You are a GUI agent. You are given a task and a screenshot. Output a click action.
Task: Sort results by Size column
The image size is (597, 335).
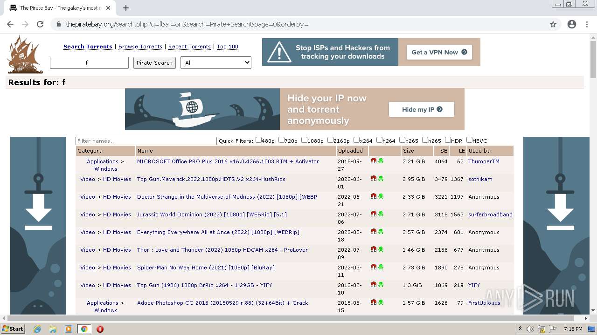pos(409,151)
